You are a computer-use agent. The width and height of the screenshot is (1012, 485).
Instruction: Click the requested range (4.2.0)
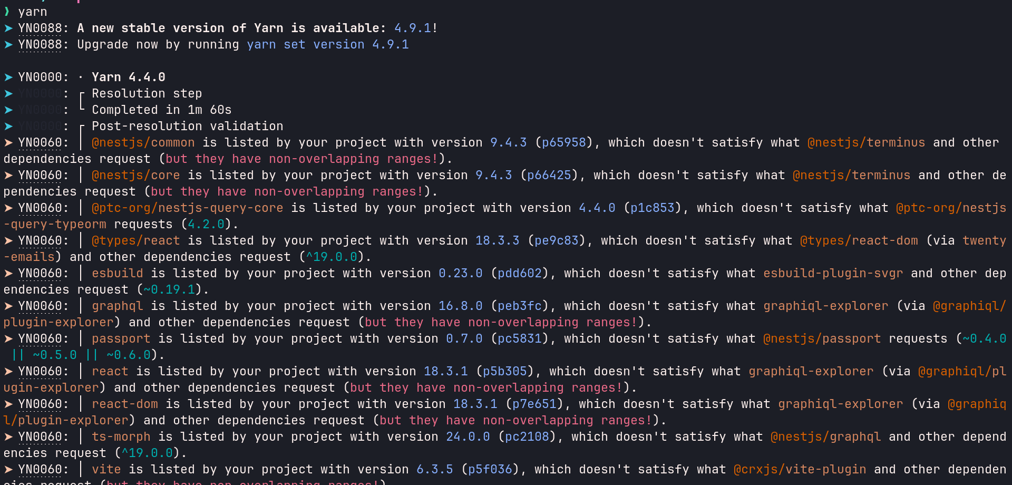pyautogui.click(x=206, y=224)
